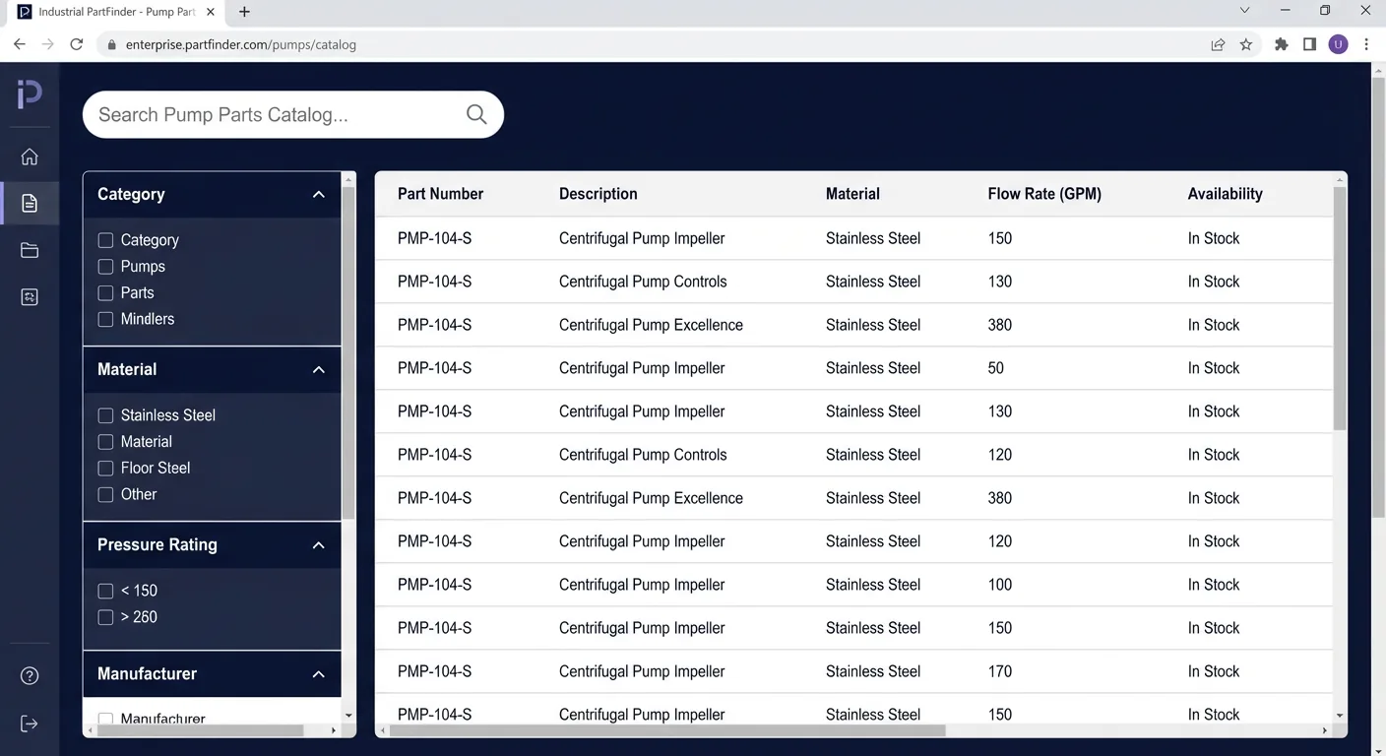Check the > 260 pressure rating
1386x756 pixels.
105,617
